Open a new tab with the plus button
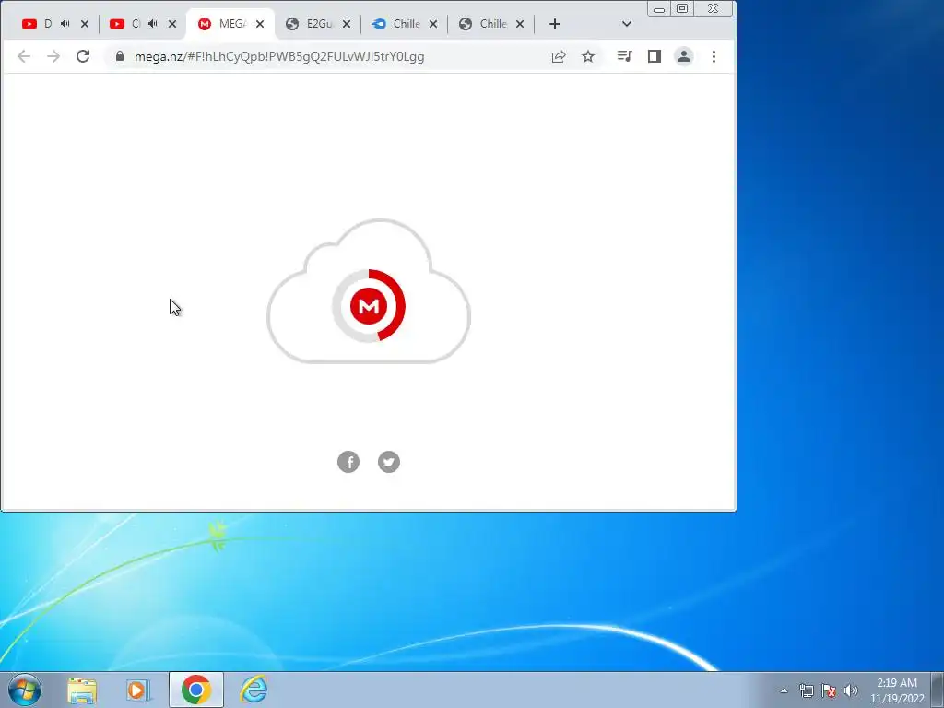This screenshot has width=944, height=708. (x=555, y=24)
